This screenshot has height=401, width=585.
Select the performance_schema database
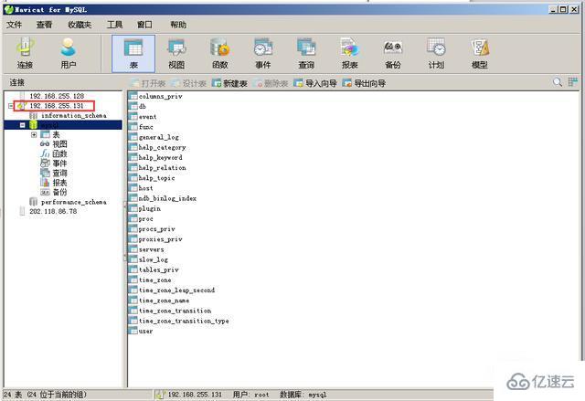(73, 202)
